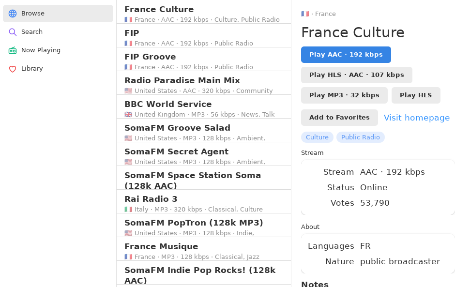Click the Languages value FR
Viewport: 455px width, 287px height.
(x=365, y=246)
